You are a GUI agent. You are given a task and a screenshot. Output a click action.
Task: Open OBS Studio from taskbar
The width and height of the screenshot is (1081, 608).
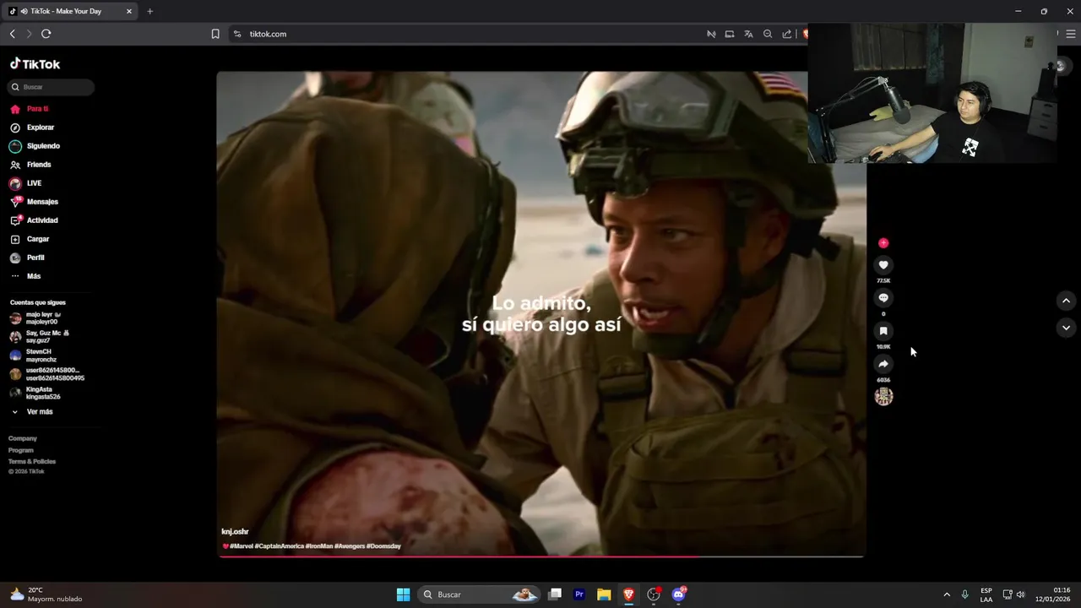tap(654, 594)
